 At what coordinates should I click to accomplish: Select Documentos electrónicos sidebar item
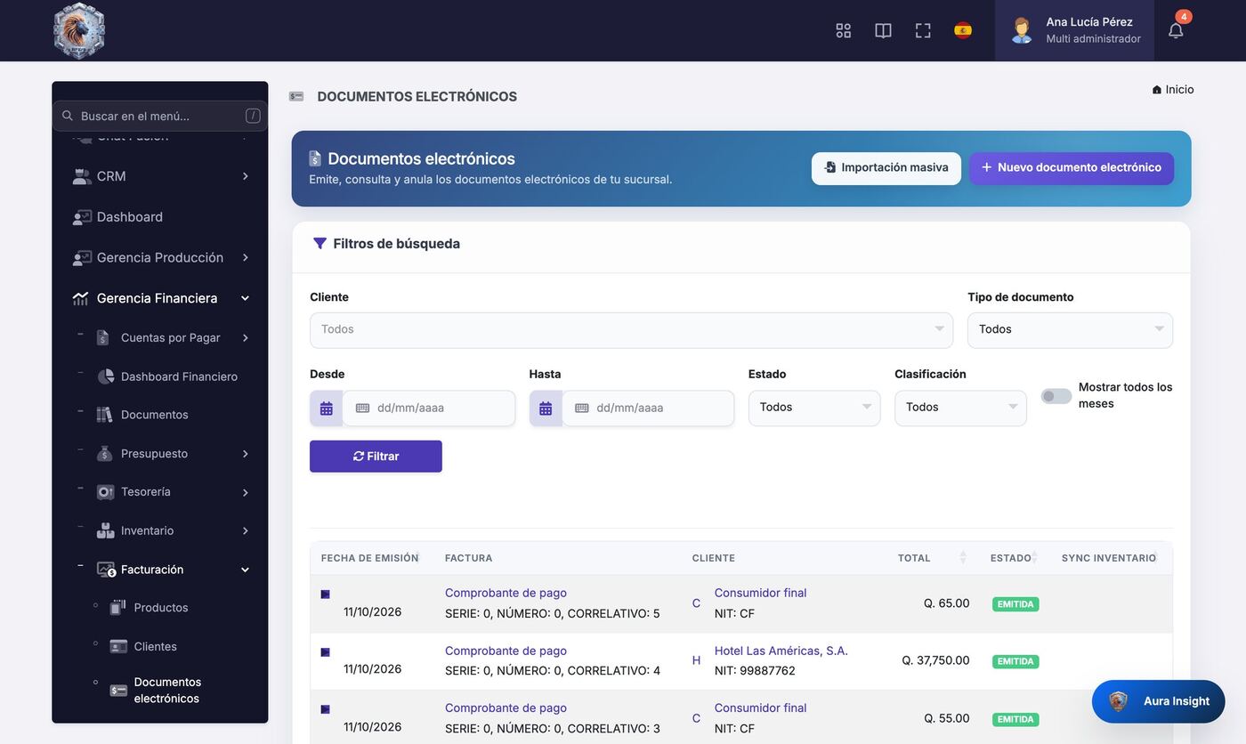click(x=167, y=691)
